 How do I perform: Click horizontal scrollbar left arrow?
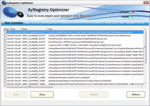click(5, 86)
